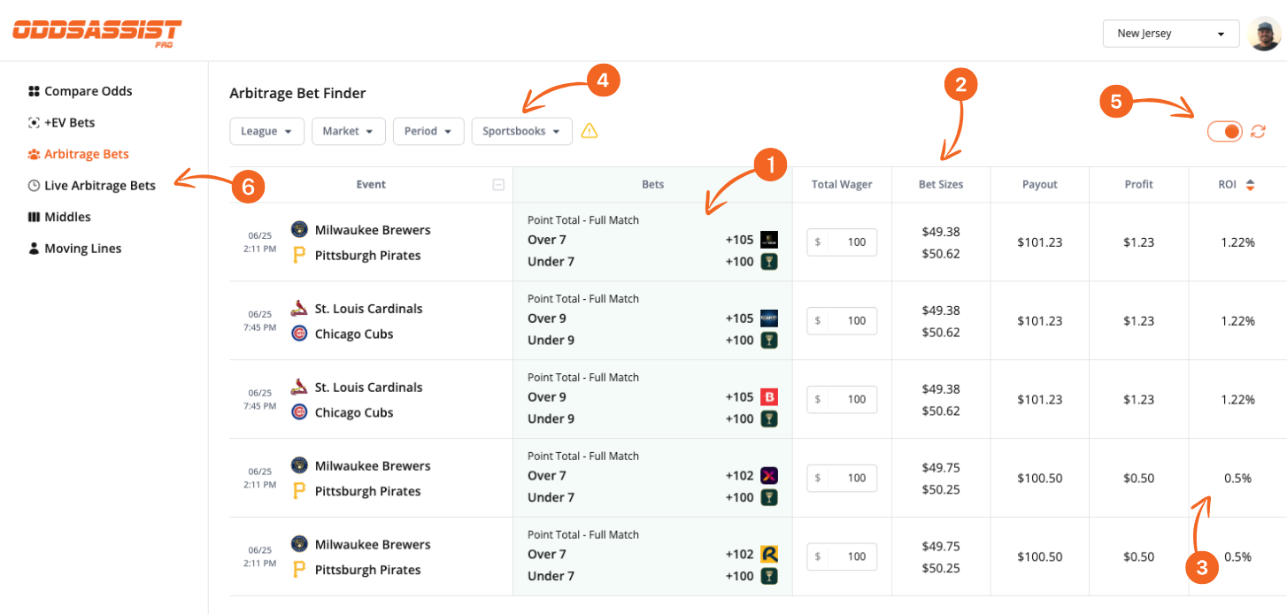Click the red B sportsbook logo
The image size is (1287, 614).
(x=768, y=396)
